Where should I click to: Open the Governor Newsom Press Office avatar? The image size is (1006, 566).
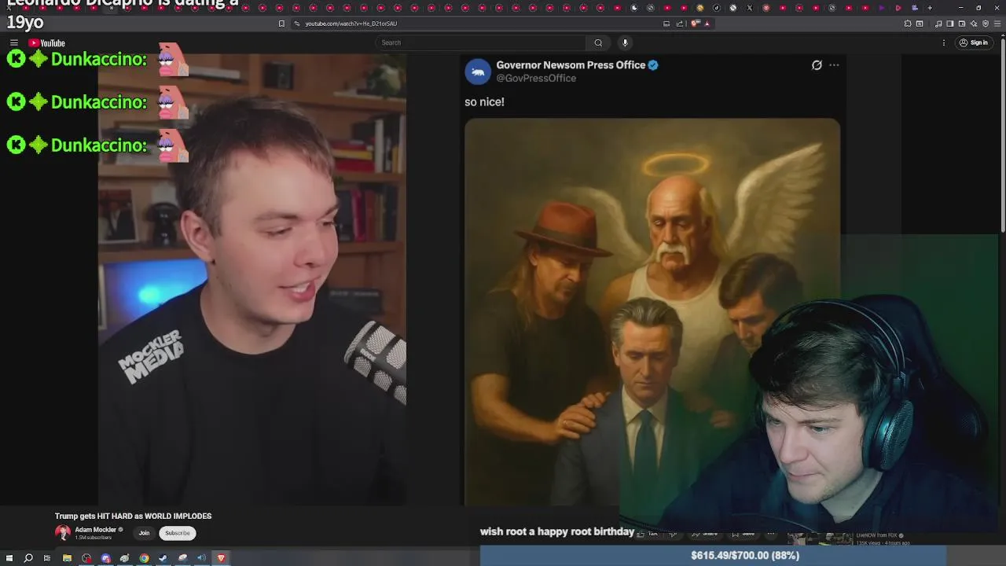478,72
